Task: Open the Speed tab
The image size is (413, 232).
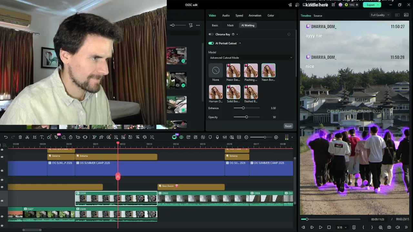Action: [x=239, y=15]
